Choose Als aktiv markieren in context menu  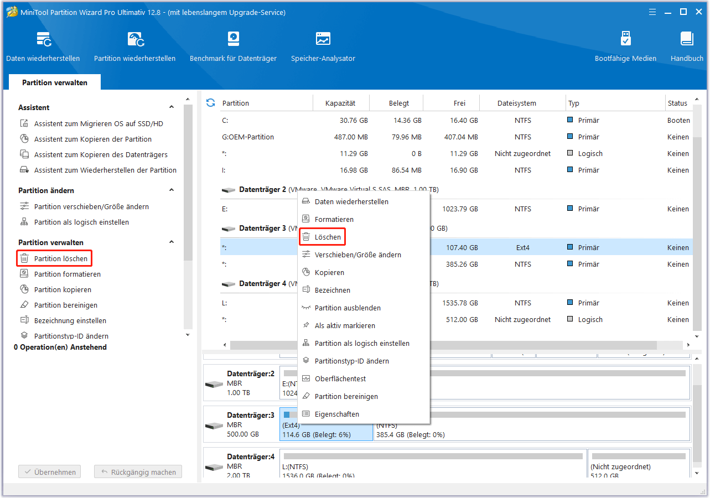(x=364, y=326)
